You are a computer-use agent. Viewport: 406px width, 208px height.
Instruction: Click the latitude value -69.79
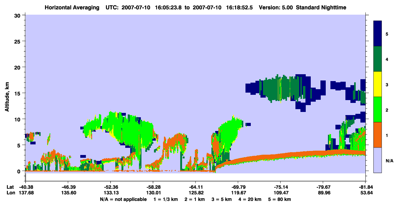coord(238,187)
